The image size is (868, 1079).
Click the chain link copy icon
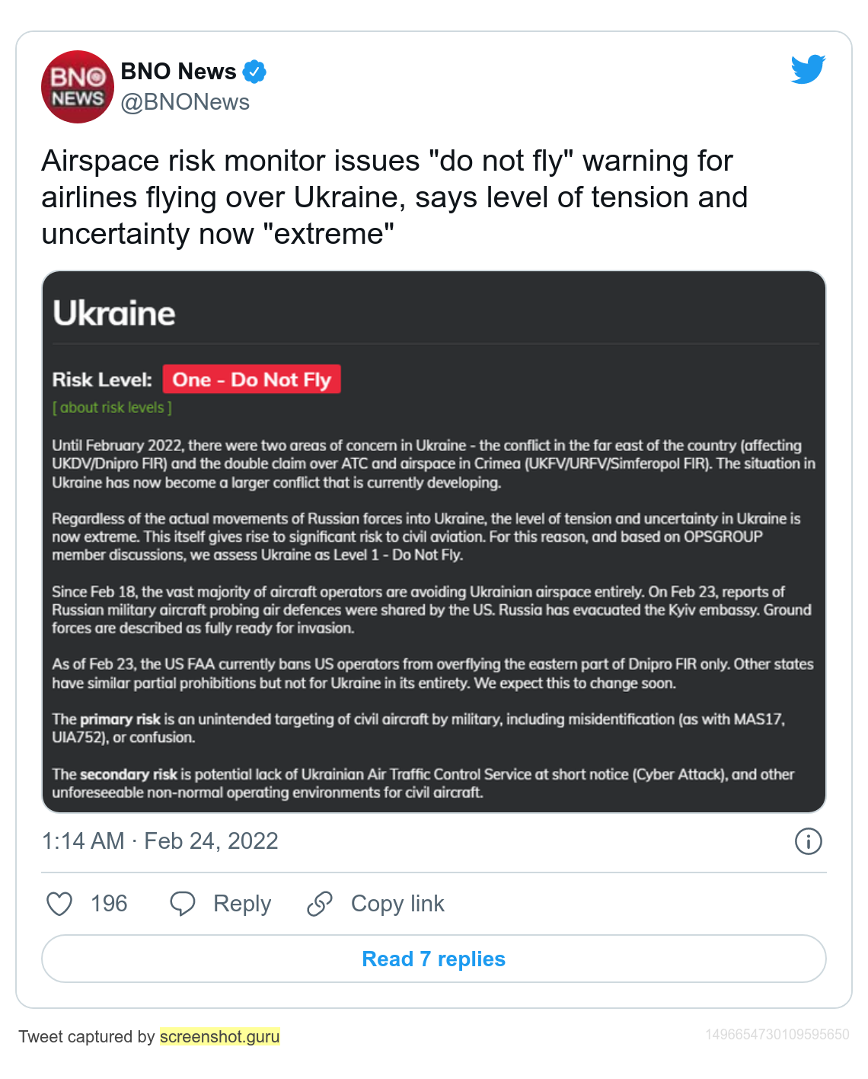point(320,904)
